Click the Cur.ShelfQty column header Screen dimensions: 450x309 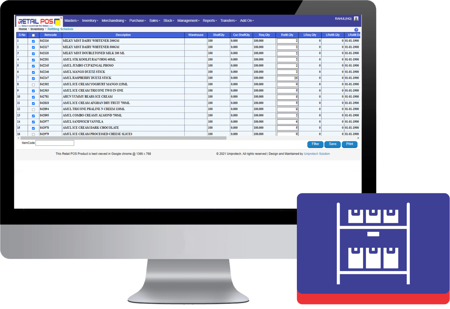point(242,35)
